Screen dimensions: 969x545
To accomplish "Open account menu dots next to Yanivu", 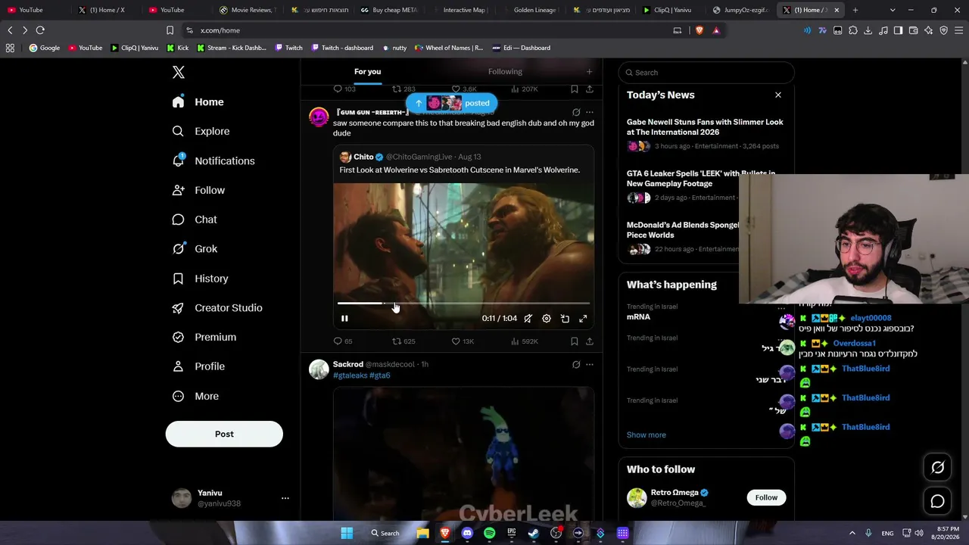I will point(285,498).
